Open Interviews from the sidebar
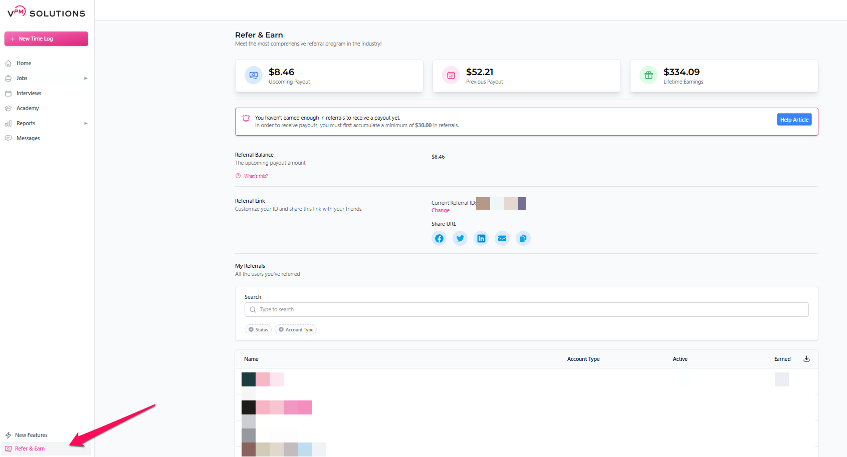The image size is (847, 457). [29, 93]
